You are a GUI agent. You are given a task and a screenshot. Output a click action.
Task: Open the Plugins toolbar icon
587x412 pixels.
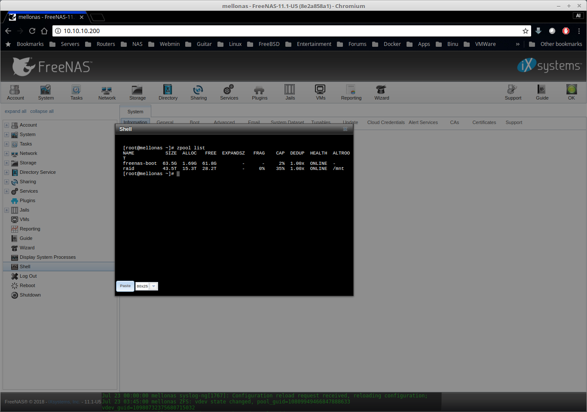[259, 92]
